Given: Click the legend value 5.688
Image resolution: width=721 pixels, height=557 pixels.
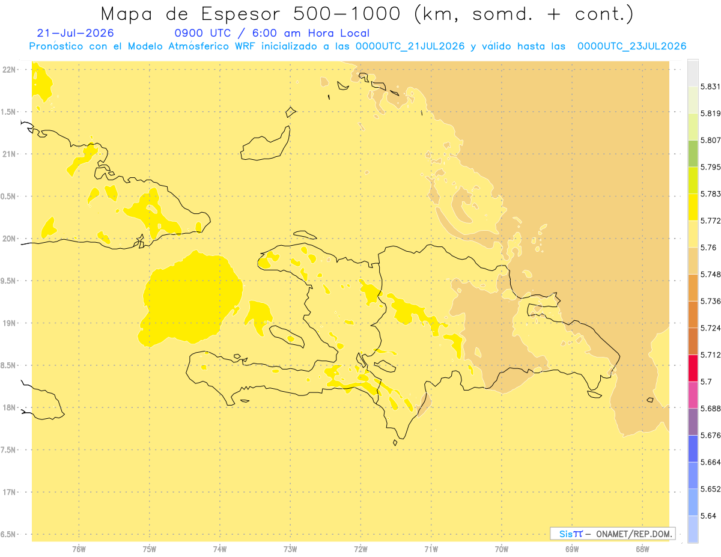Looking at the screenshot, I should click(710, 409).
